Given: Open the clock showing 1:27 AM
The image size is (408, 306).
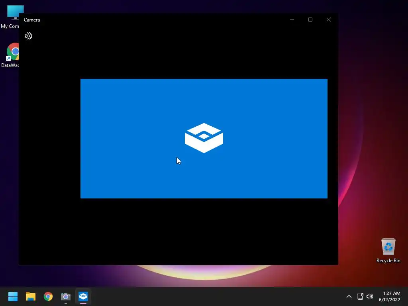Looking at the screenshot, I should point(389,296).
